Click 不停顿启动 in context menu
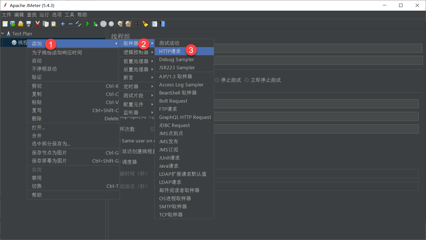The height and width of the screenshot is (240, 426). point(73,69)
